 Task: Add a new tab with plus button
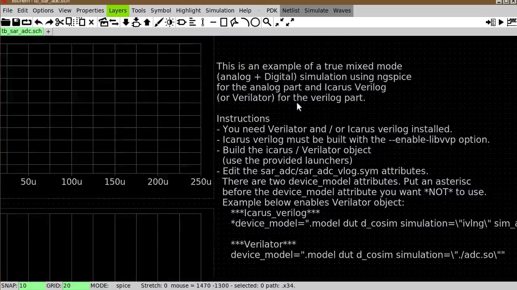pos(48,31)
